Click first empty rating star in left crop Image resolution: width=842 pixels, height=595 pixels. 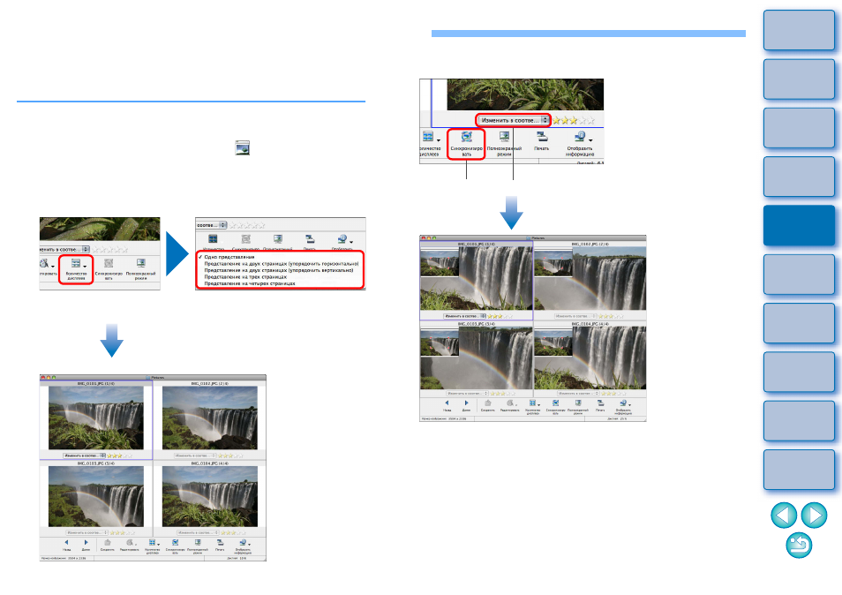click(96, 249)
